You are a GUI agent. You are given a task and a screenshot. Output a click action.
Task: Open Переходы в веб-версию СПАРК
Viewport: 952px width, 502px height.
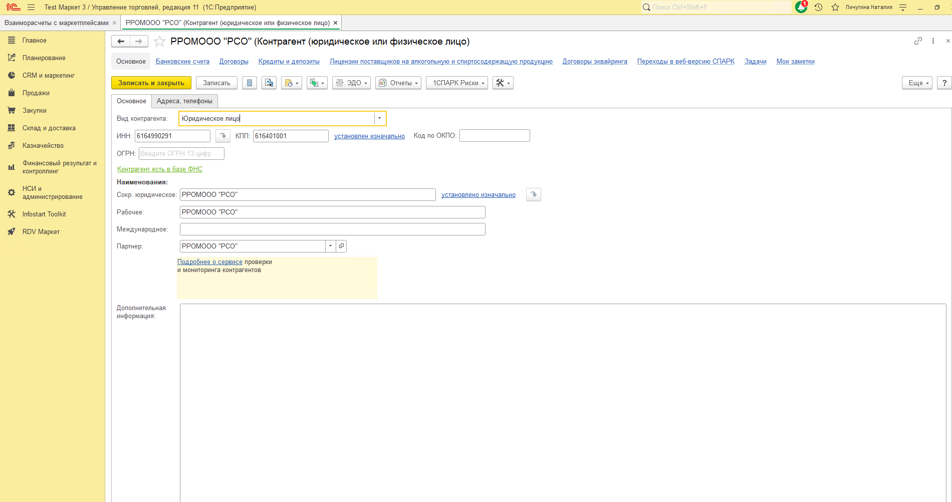686,62
